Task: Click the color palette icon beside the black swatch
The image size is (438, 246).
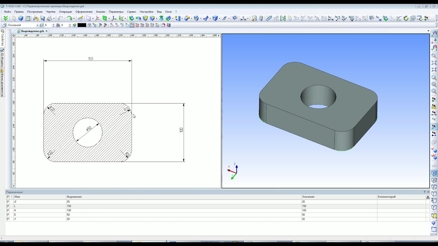Action: tap(75, 25)
